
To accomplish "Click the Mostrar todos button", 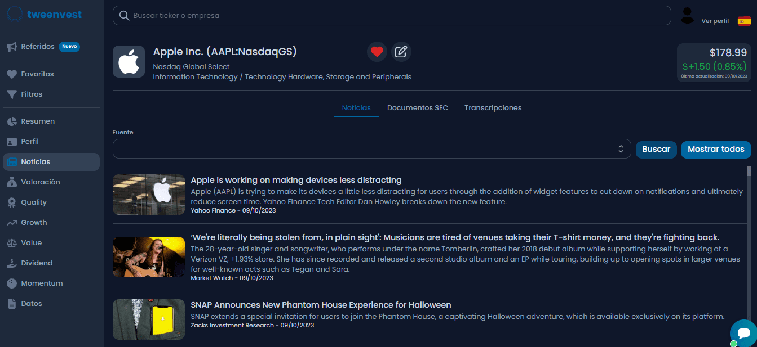I will click(x=716, y=149).
